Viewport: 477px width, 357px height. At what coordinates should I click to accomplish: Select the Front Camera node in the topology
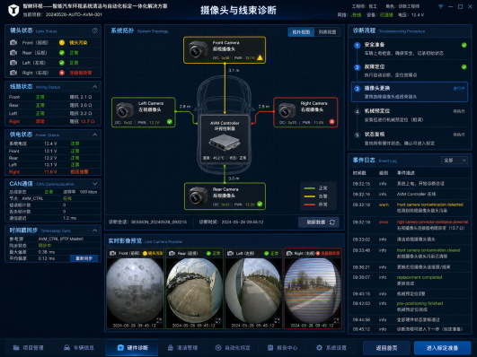click(x=225, y=50)
